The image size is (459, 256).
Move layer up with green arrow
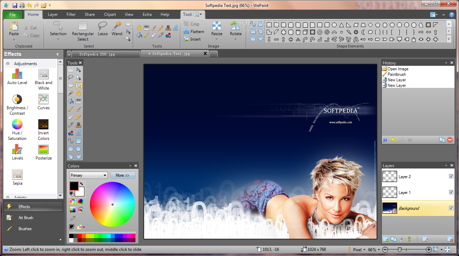[x=409, y=239]
